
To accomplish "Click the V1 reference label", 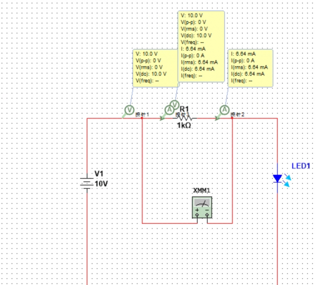I will pyautogui.click(x=99, y=174).
